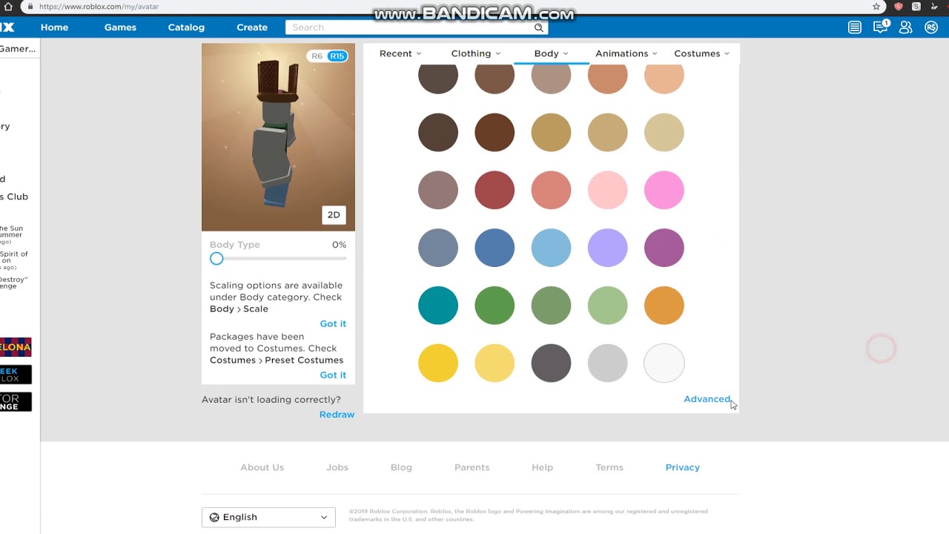Open the English language selector
The image size is (949, 534).
(268, 517)
